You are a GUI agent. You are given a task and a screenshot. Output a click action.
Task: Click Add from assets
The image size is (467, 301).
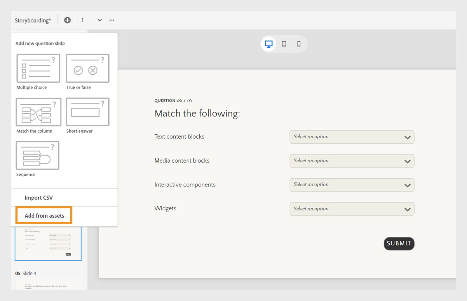pos(44,216)
